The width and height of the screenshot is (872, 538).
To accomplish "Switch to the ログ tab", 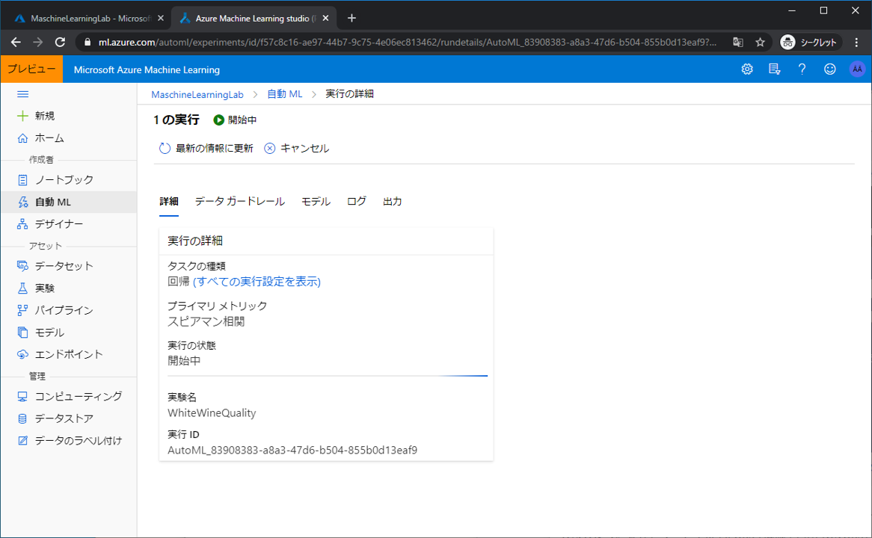I will tap(357, 202).
